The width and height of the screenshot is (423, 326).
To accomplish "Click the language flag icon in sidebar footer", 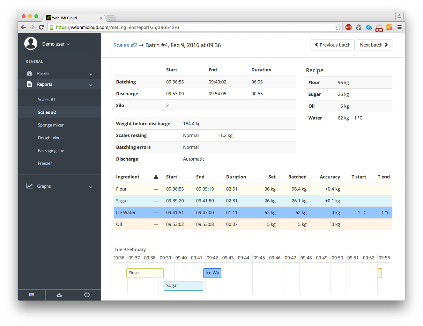I will pyautogui.click(x=32, y=295).
